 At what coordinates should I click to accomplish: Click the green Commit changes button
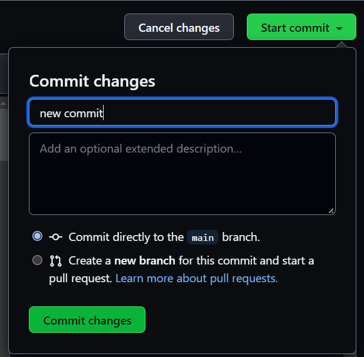click(87, 320)
